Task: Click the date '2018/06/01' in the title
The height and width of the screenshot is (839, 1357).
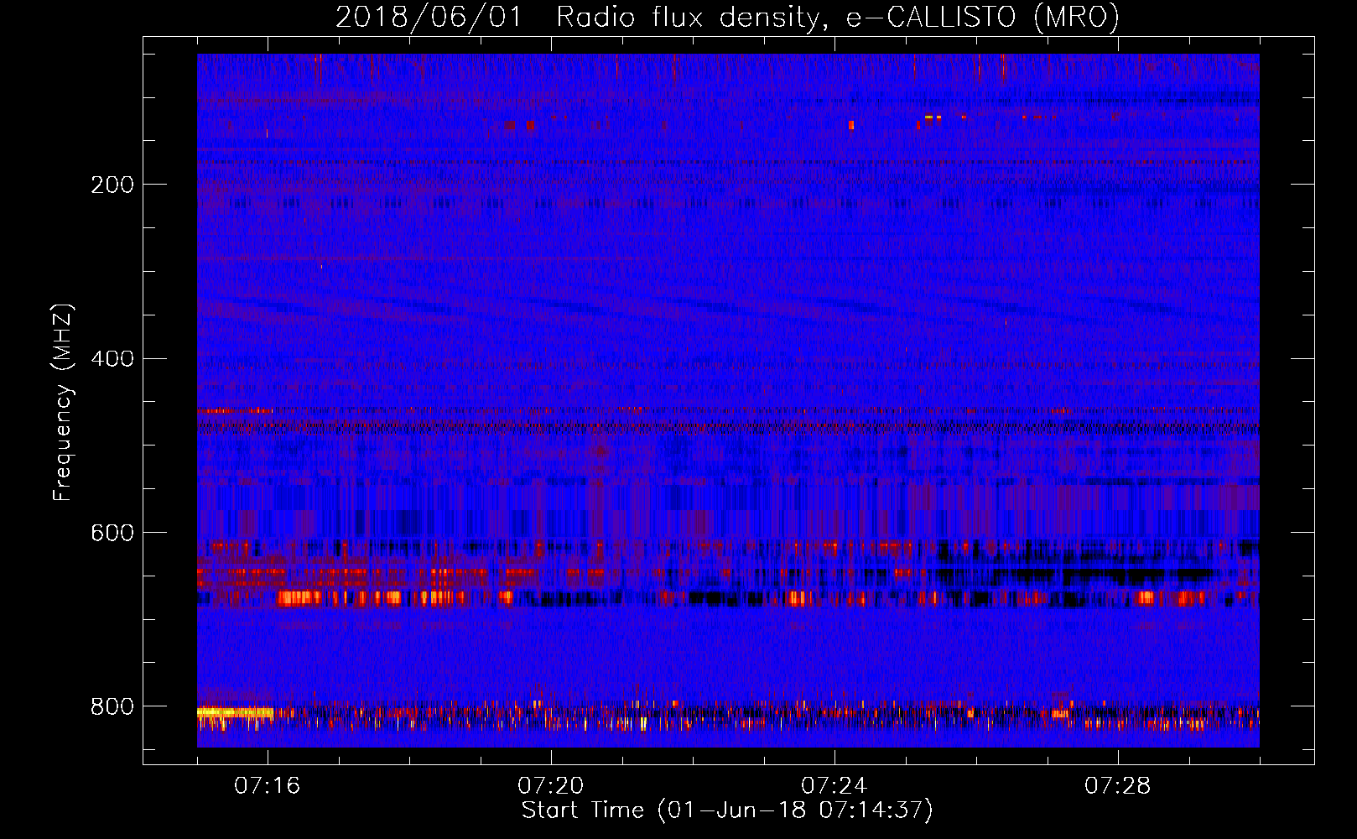Action: (429, 17)
